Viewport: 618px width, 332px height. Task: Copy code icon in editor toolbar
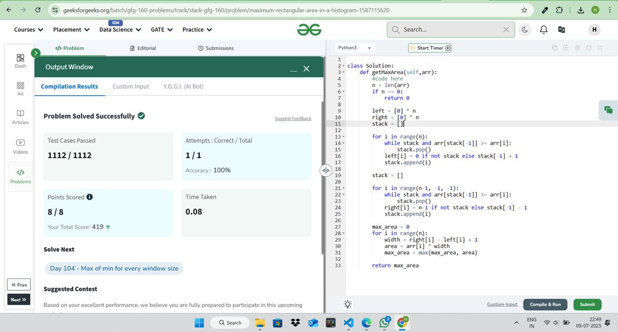[555, 48]
